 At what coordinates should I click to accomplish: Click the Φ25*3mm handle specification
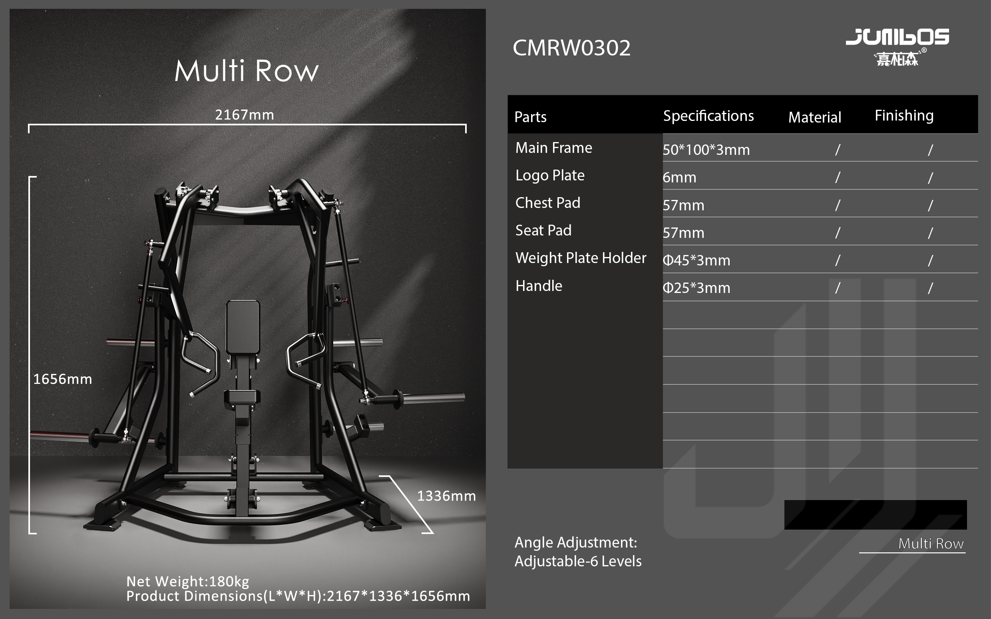(696, 288)
